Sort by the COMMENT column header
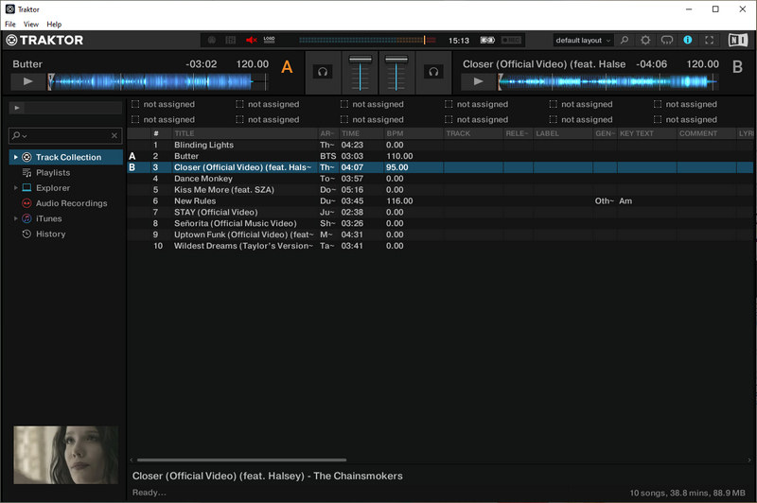The image size is (757, 503). (706, 133)
